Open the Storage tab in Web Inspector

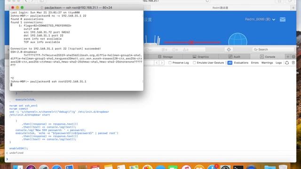point(165,57)
